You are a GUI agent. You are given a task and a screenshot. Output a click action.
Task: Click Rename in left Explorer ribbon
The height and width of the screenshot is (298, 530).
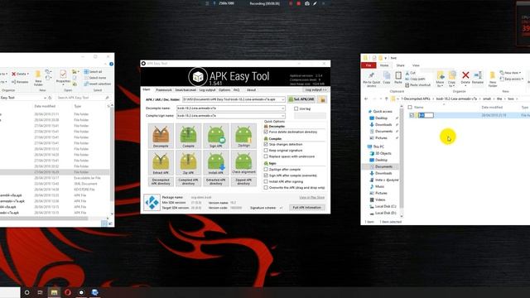(20, 82)
